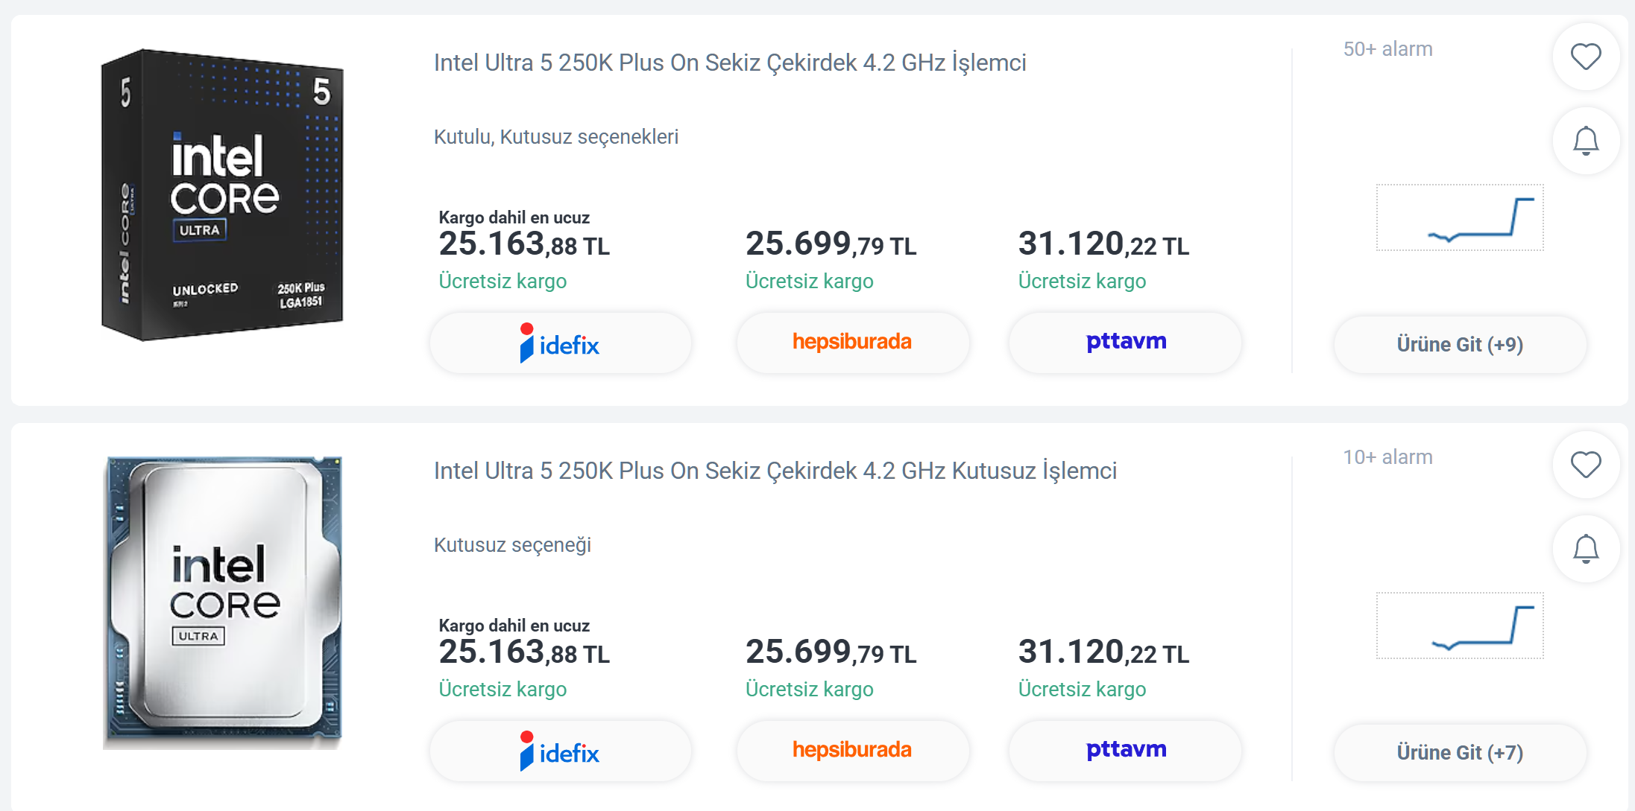Viewport: 1635px width, 811px height.
Task: Click 'Kutusuz seçeneği' text
Action: pyautogui.click(x=513, y=545)
